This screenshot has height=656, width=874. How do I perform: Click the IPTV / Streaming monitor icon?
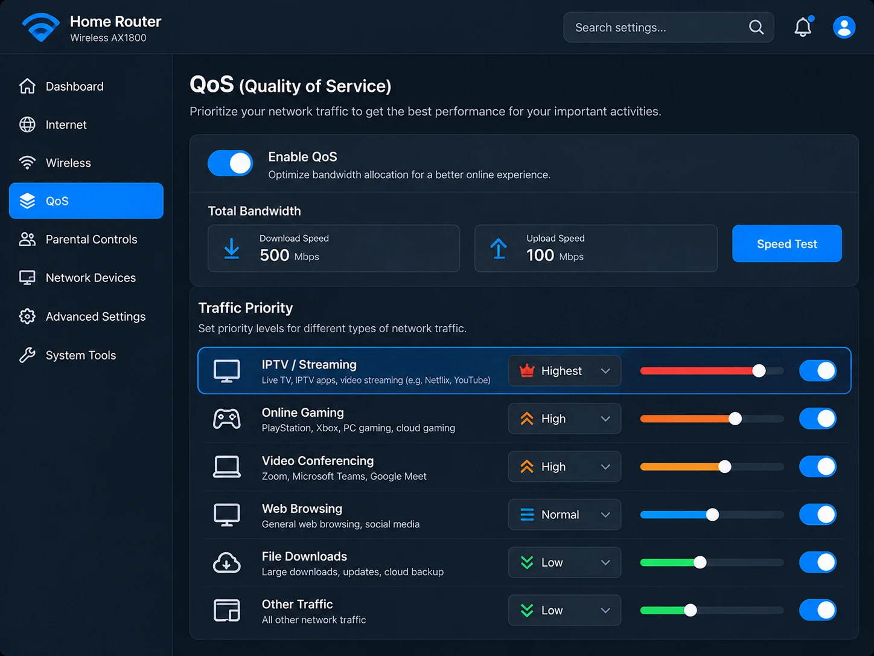(x=227, y=371)
